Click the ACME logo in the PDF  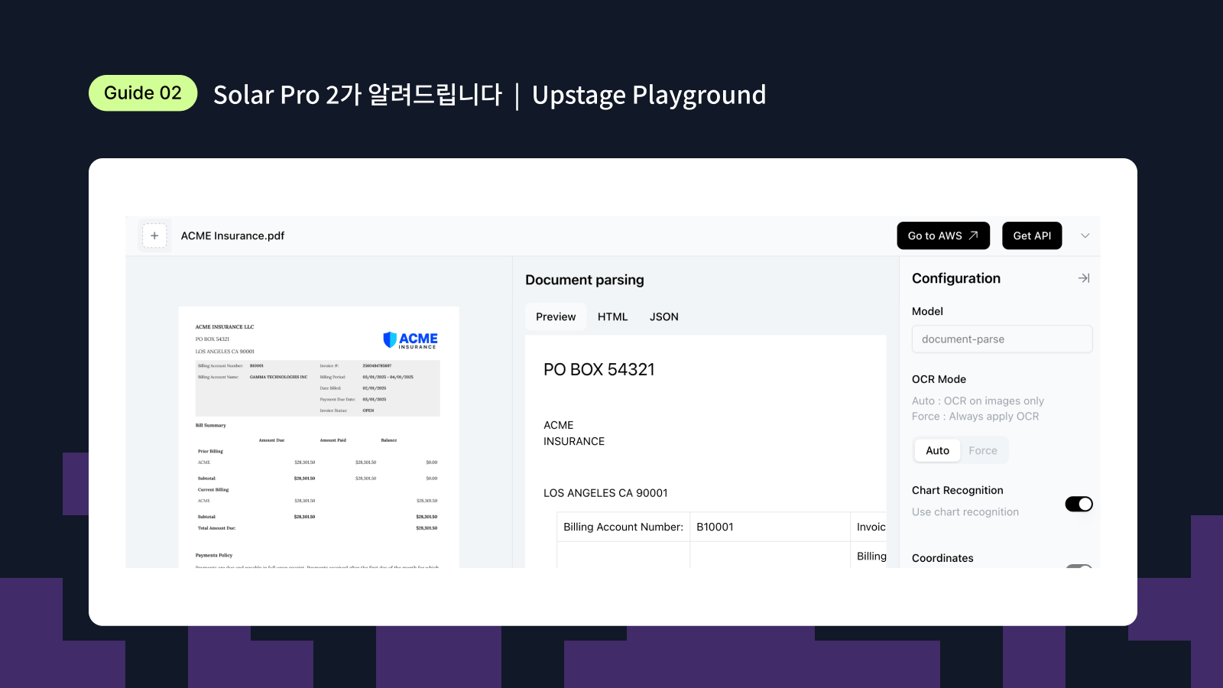pyautogui.click(x=410, y=340)
